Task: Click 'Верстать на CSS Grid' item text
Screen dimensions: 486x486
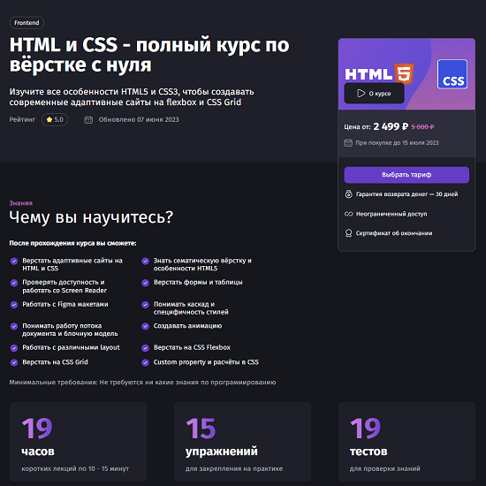Action: (x=55, y=362)
